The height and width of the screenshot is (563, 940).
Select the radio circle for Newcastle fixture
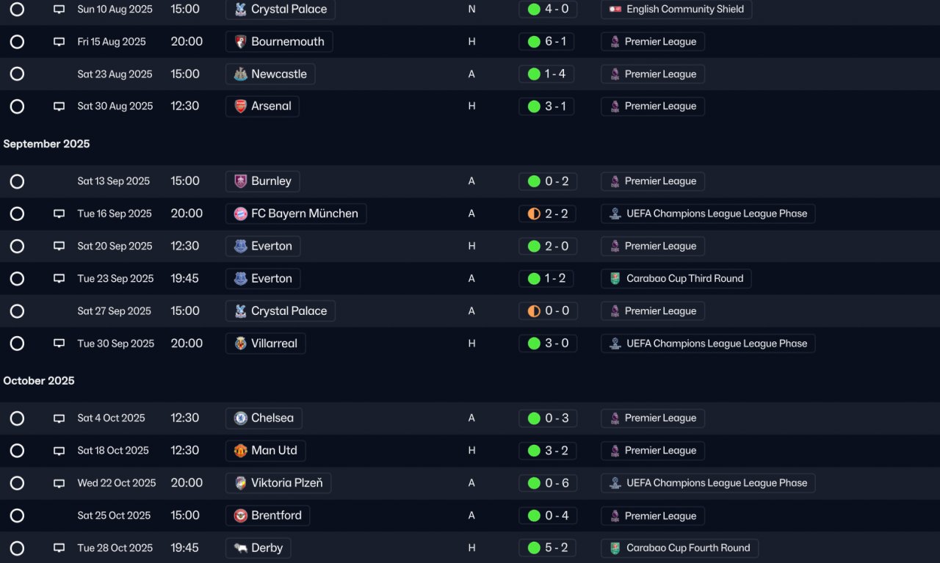point(17,74)
